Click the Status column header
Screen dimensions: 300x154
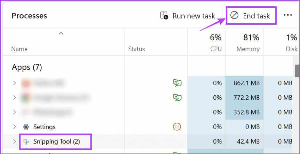136,49
